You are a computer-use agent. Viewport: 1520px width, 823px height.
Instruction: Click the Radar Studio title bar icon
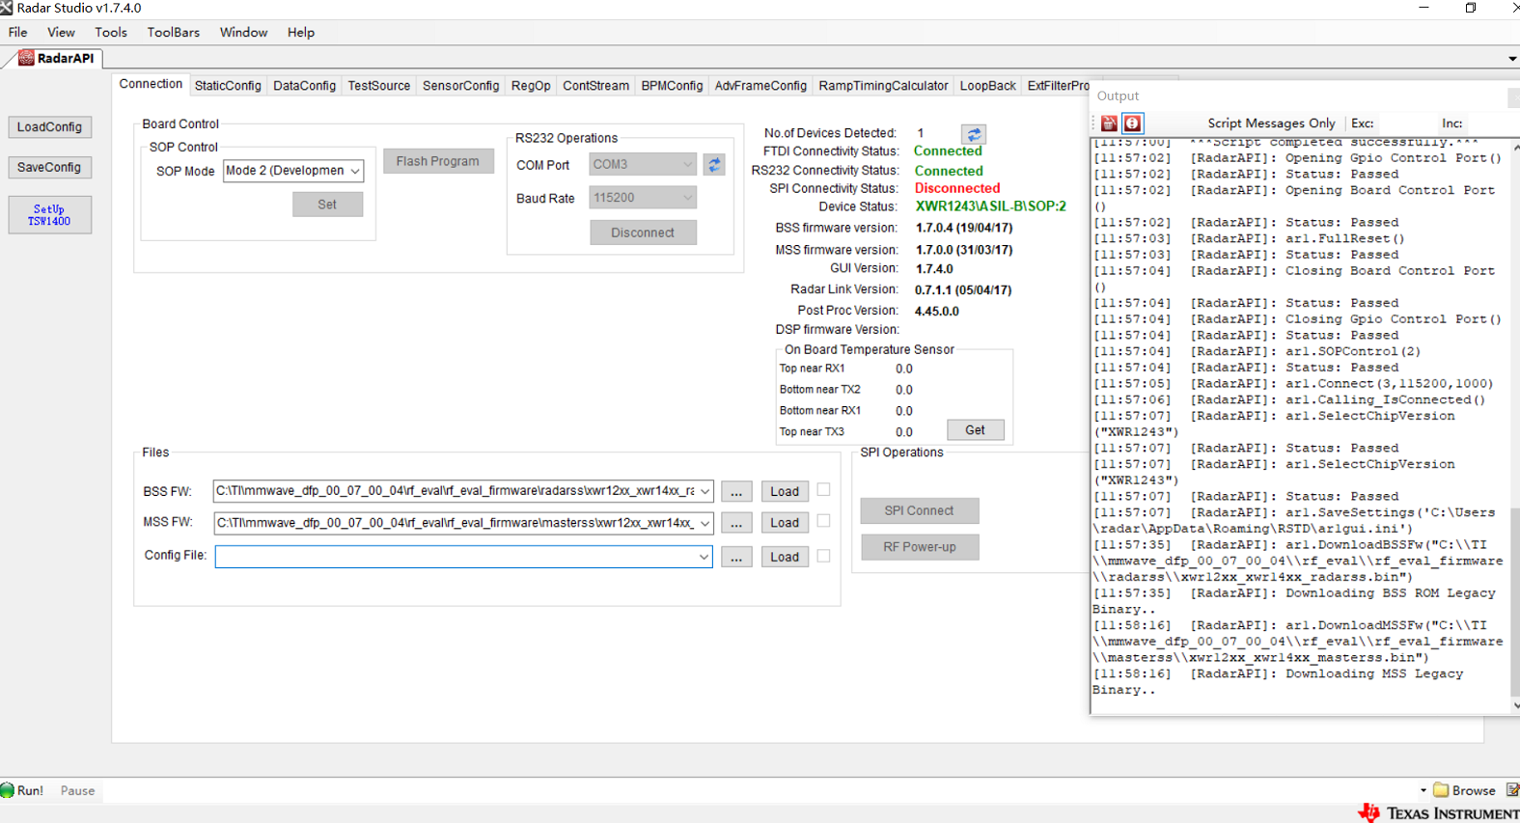point(7,8)
